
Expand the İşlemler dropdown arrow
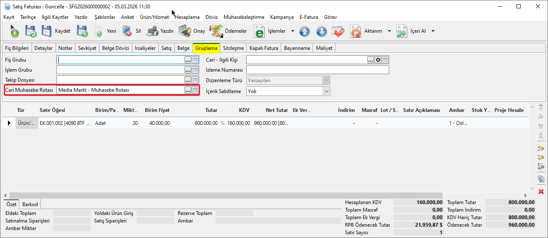click(x=292, y=31)
